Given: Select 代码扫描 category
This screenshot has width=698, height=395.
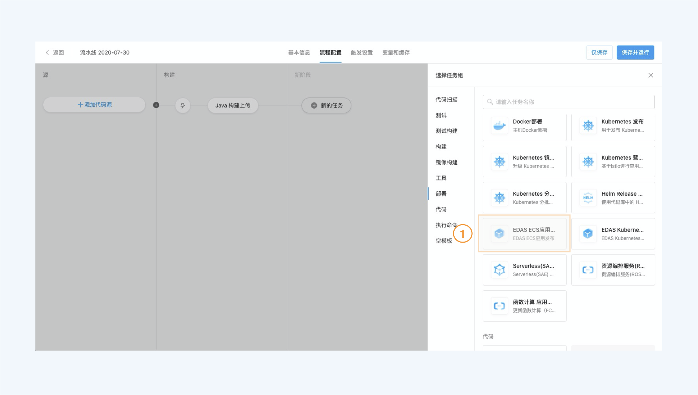Looking at the screenshot, I should point(446,100).
